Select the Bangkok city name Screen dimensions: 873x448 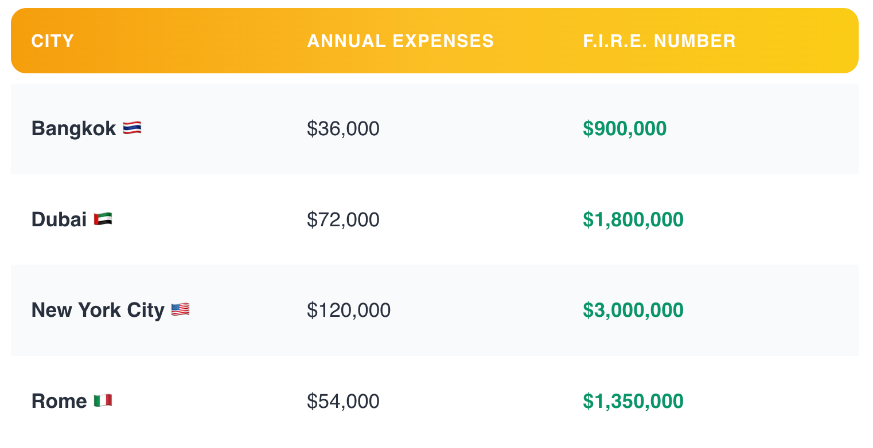73,129
